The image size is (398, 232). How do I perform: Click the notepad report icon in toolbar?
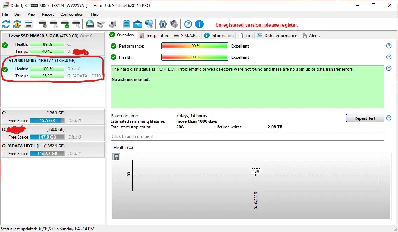coord(126,24)
